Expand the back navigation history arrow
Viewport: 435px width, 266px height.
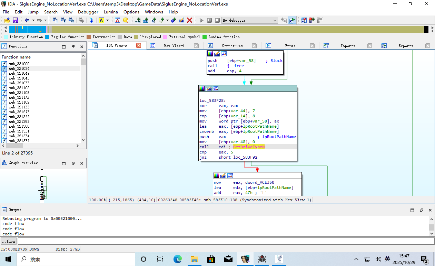(x=33, y=21)
